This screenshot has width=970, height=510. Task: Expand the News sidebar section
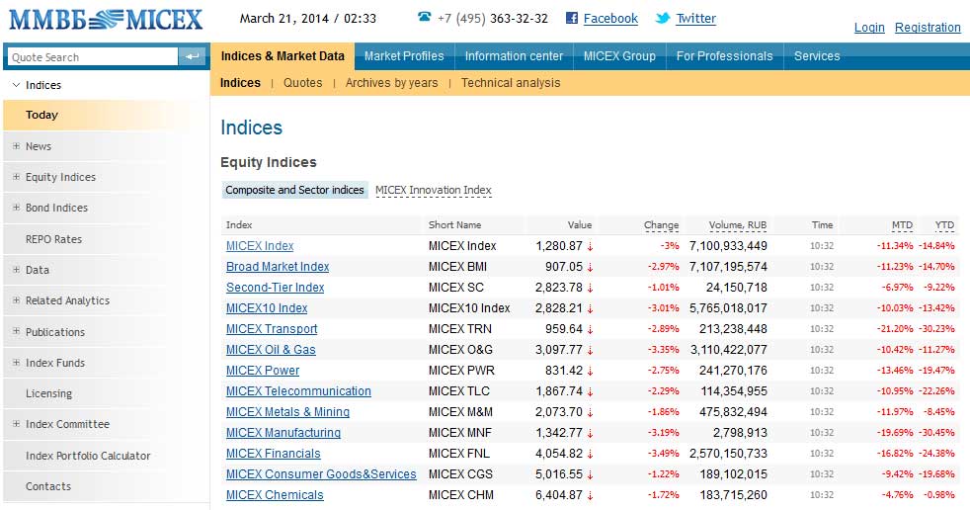pos(16,146)
